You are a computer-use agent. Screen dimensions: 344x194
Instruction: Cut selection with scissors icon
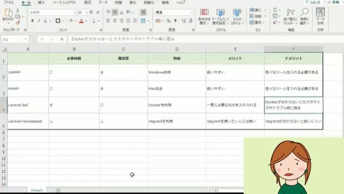18,10
